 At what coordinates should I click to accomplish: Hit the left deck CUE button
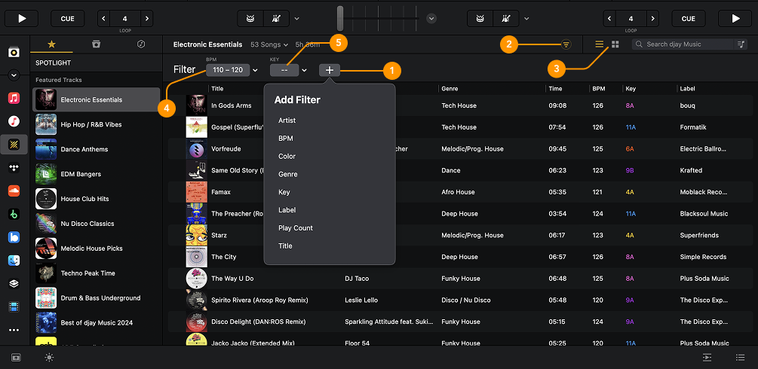tap(68, 19)
